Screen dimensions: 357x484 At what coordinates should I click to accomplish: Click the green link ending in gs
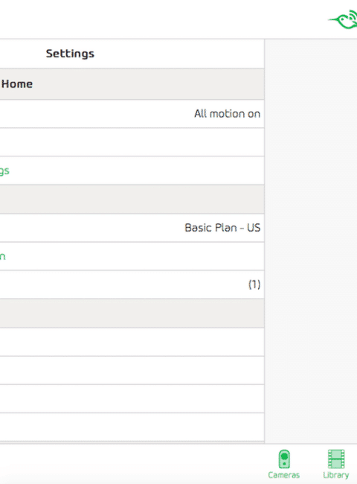click(4, 171)
